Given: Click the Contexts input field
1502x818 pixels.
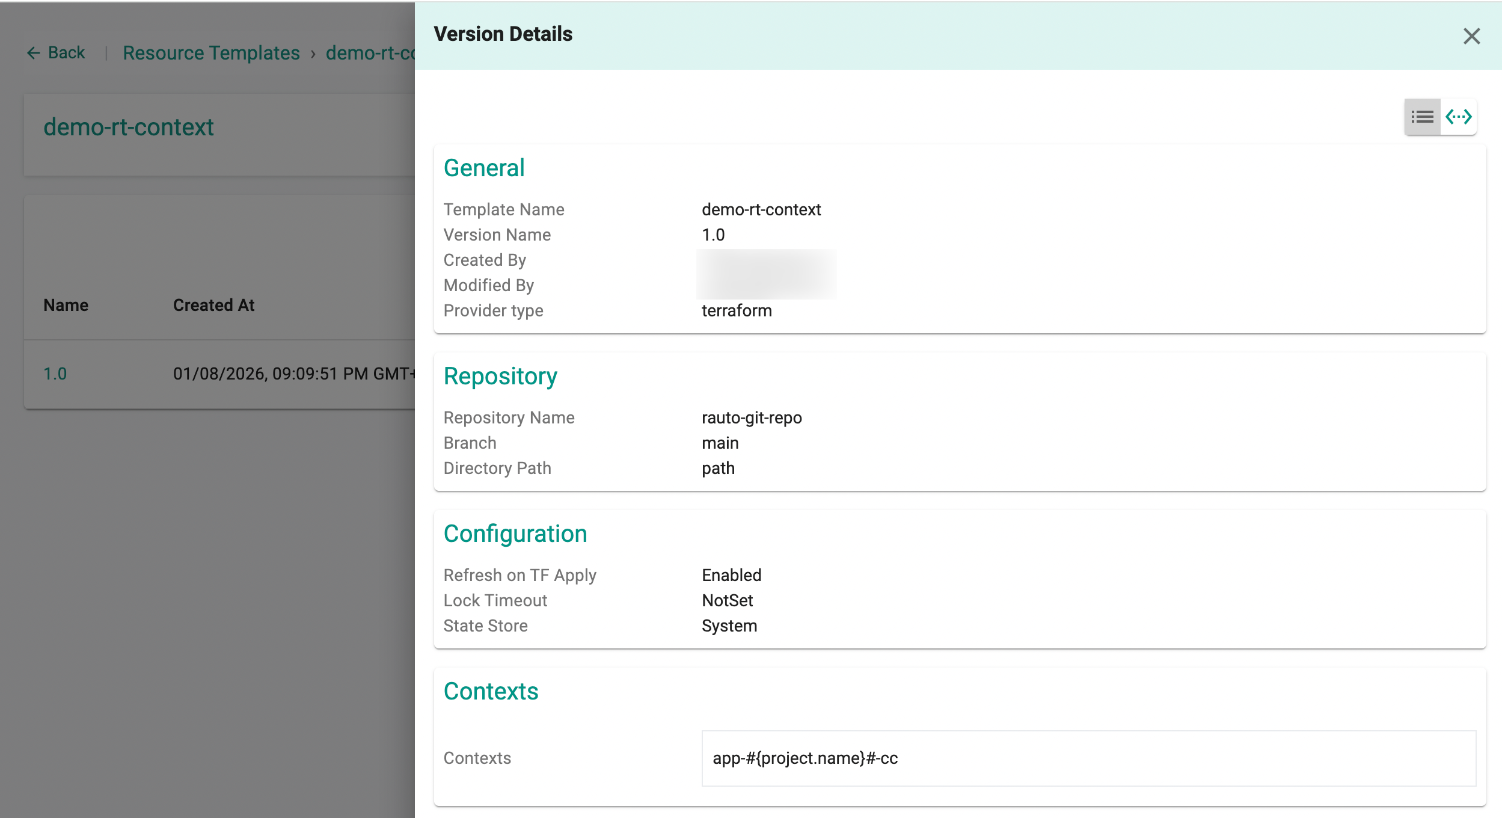Looking at the screenshot, I should click(1088, 758).
